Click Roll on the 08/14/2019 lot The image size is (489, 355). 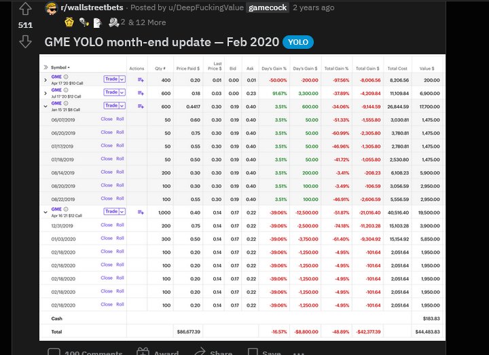click(120, 172)
